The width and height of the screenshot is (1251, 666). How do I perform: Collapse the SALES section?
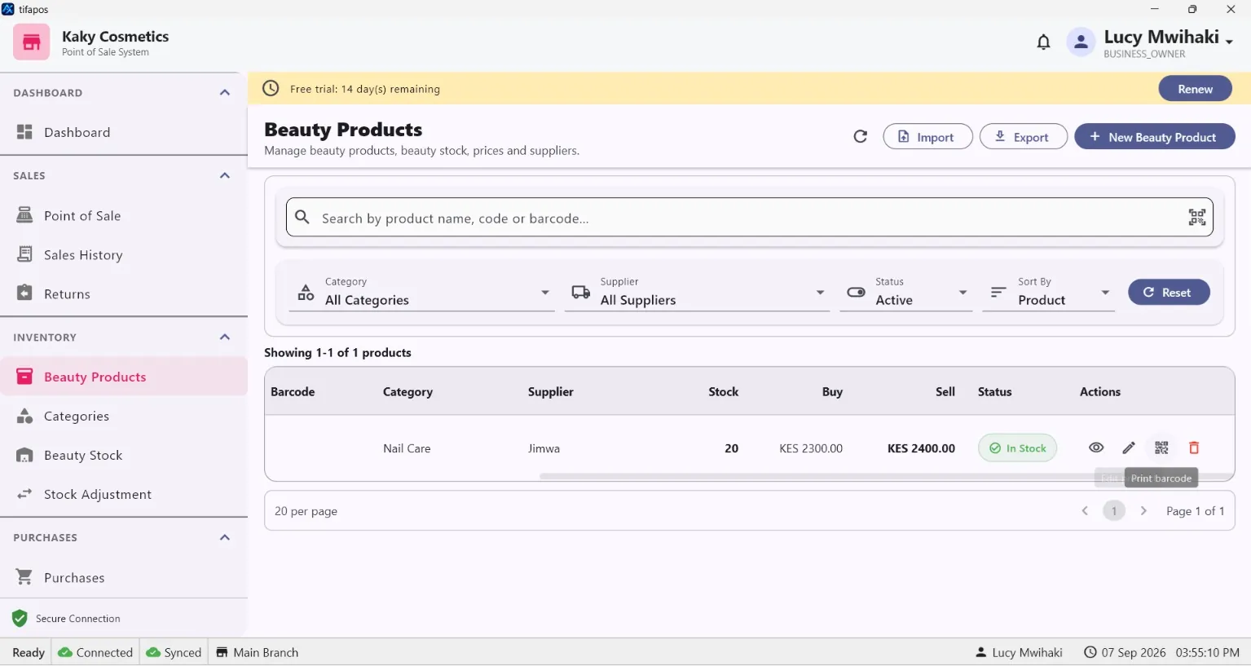(x=225, y=175)
